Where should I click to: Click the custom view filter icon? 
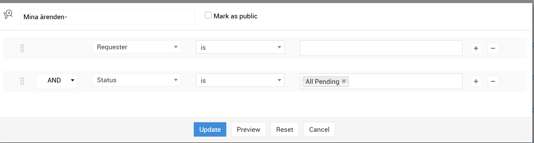(8, 14)
